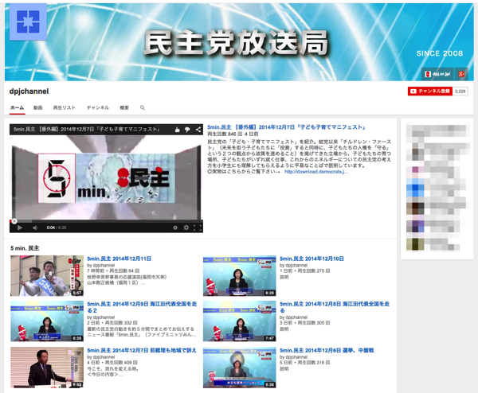This screenshot has width=478, height=393.
Task: Open thumbnail of 2014年12月10日 video
Action: coord(240,276)
